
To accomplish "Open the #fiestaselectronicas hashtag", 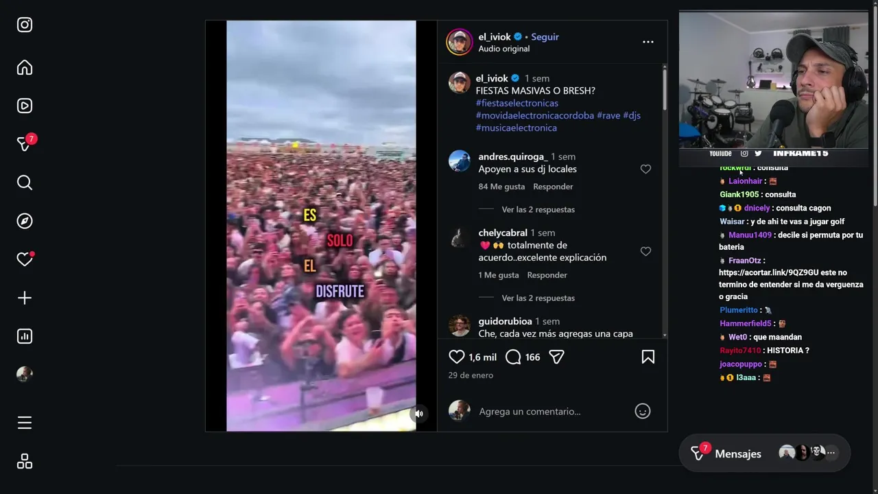I will point(517,103).
